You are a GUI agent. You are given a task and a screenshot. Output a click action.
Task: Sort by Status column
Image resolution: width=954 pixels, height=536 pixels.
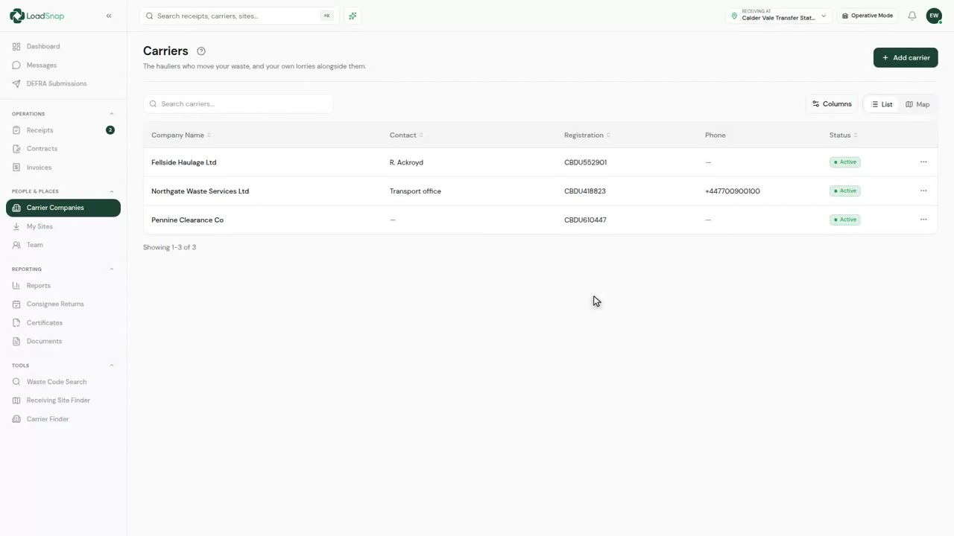tap(843, 135)
